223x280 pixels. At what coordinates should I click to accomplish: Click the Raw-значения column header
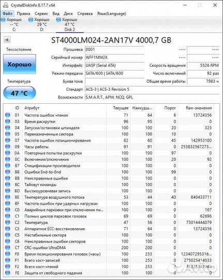[x=196, y=108]
